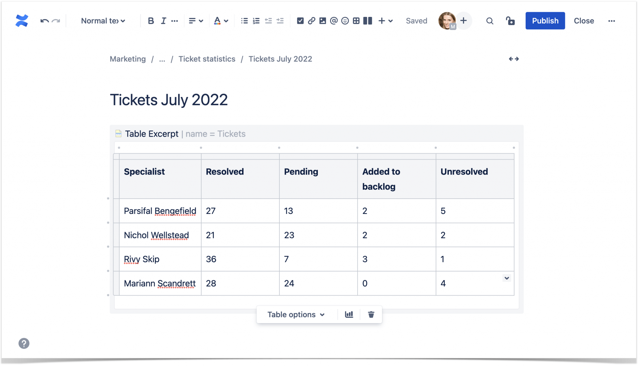Screen dimensions: 640x366
Task: Mention someone using the @ icon
Action: [334, 21]
